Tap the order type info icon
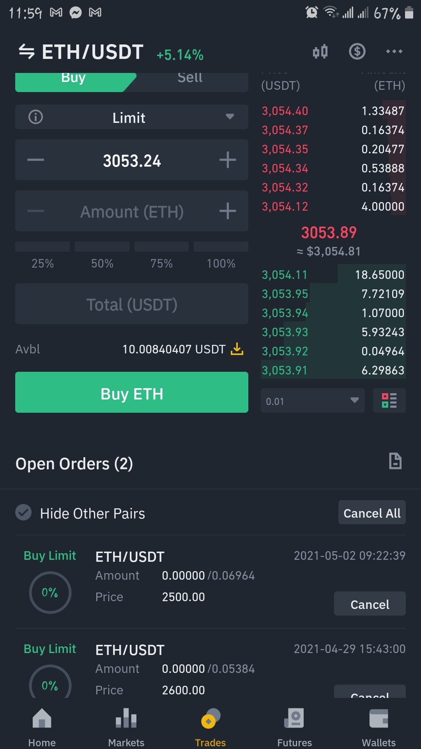 pyautogui.click(x=35, y=117)
